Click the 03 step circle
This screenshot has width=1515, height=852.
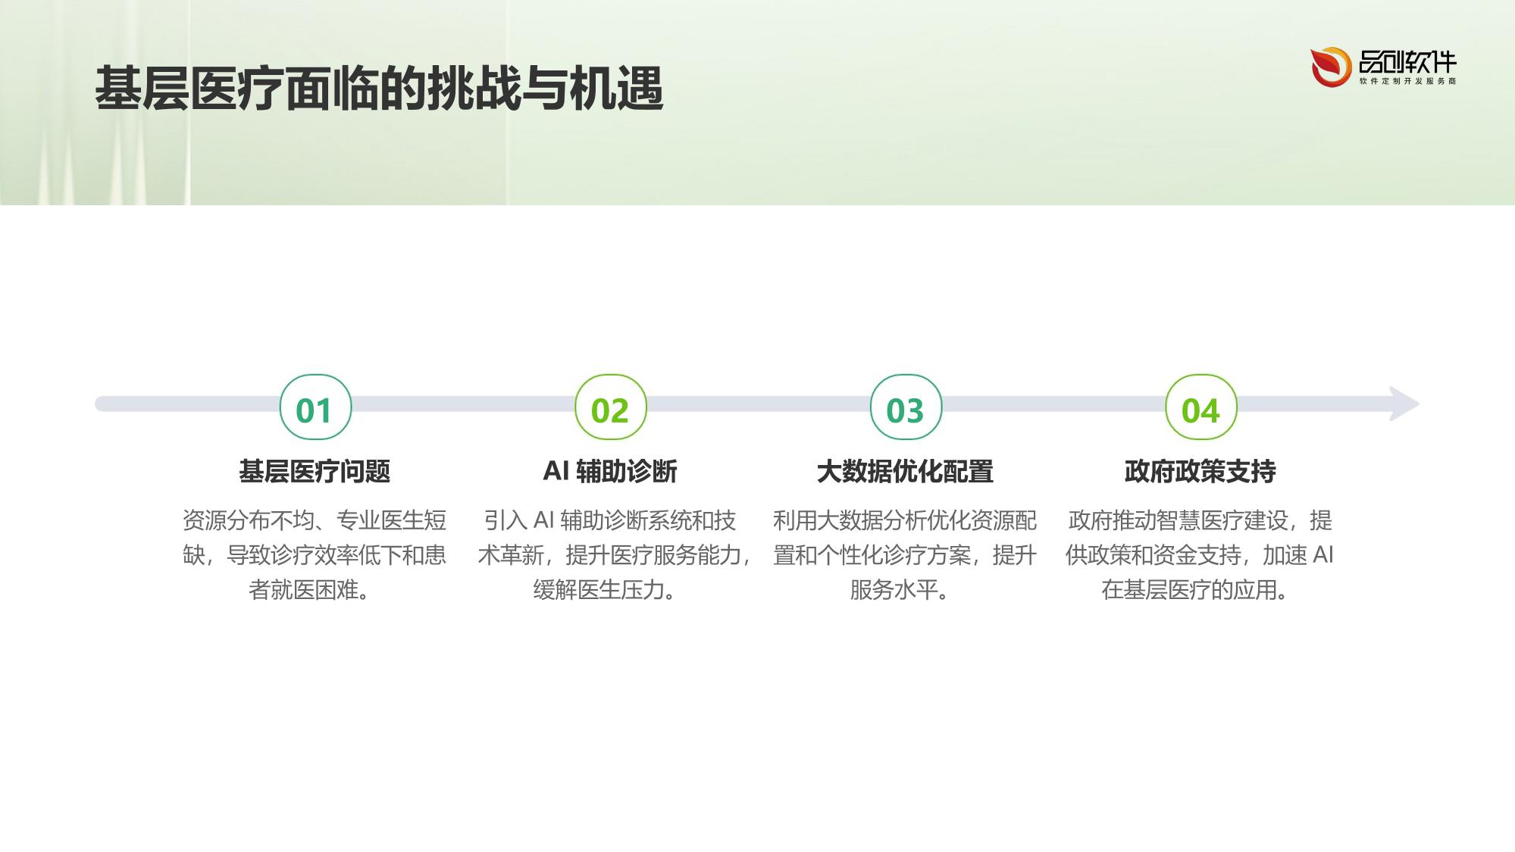tap(906, 407)
